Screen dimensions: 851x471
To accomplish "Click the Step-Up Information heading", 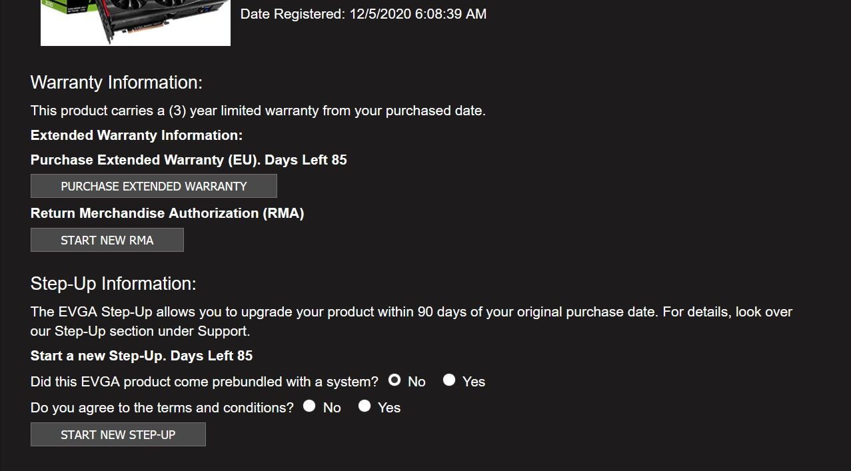I will [x=113, y=284].
